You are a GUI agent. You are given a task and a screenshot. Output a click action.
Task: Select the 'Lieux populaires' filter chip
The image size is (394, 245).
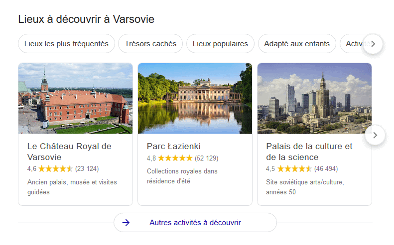coord(220,44)
